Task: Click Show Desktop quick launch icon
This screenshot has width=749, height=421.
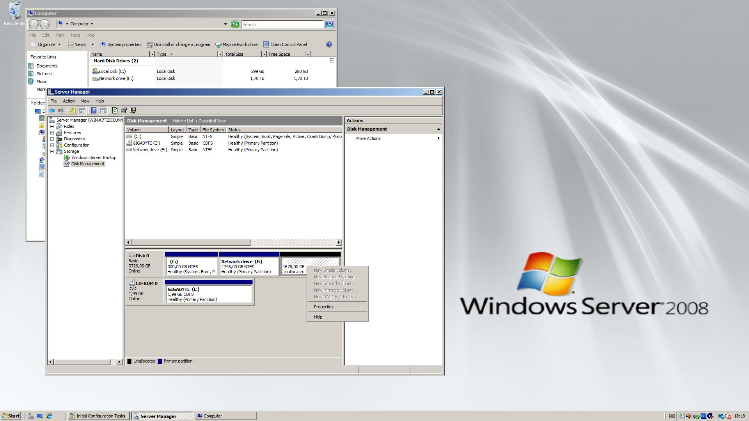Action: coord(40,416)
